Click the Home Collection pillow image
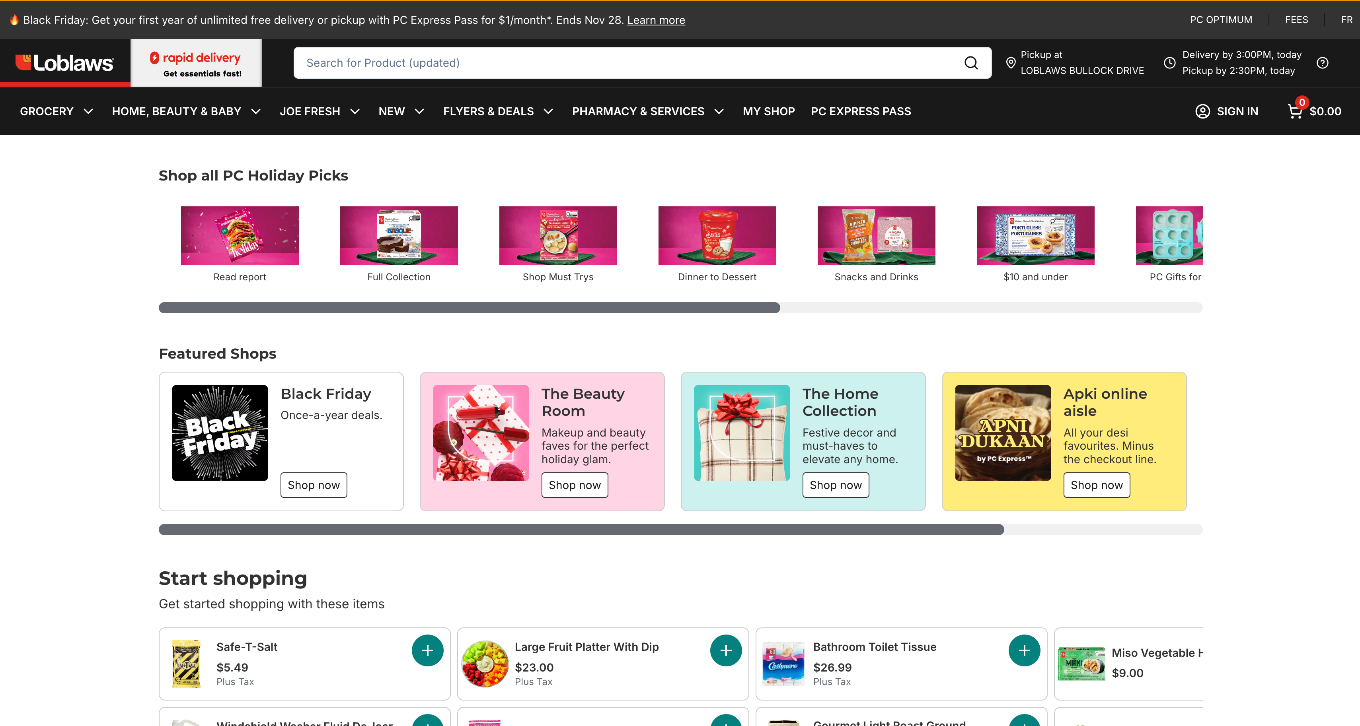 (742, 433)
